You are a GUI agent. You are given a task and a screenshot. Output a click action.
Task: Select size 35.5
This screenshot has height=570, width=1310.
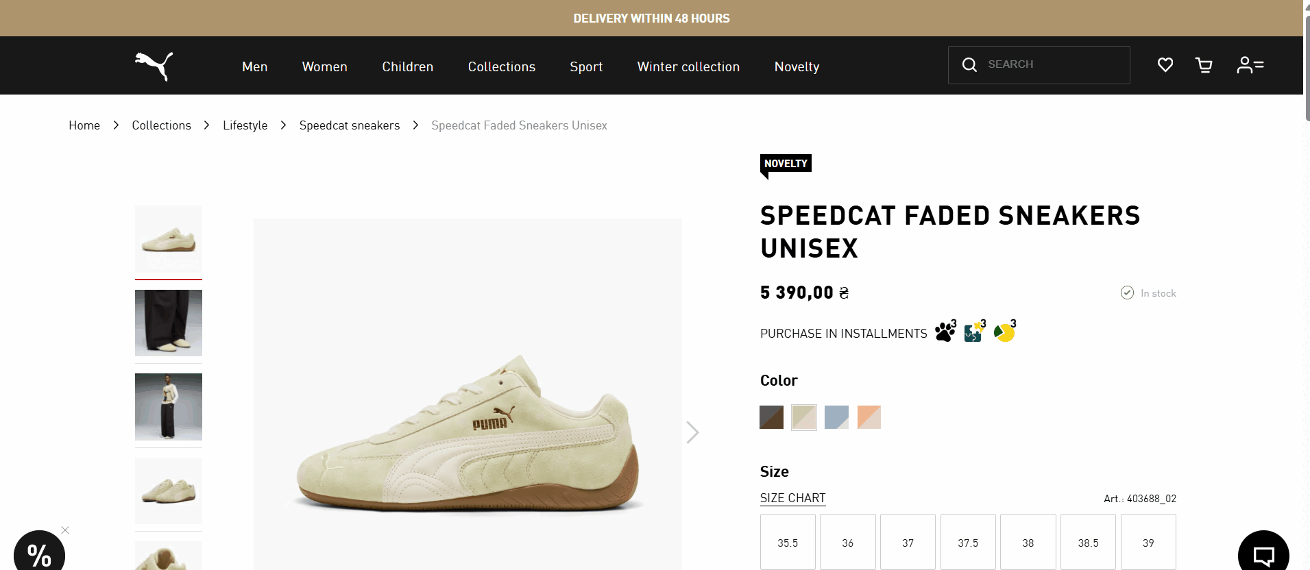[787, 542]
